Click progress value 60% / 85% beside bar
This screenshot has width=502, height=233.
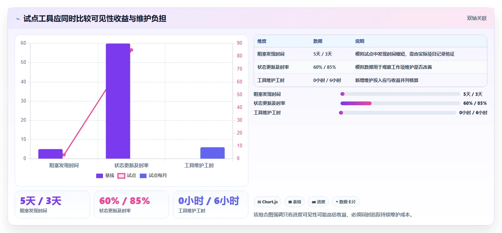coord(475,103)
